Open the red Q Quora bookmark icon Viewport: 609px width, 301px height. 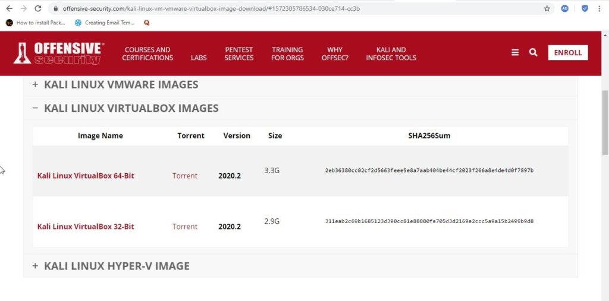pos(146,23)
